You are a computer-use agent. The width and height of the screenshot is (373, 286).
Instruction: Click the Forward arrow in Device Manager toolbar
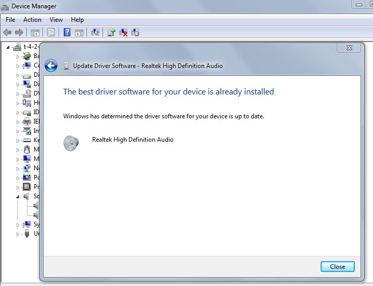[19, 32]
